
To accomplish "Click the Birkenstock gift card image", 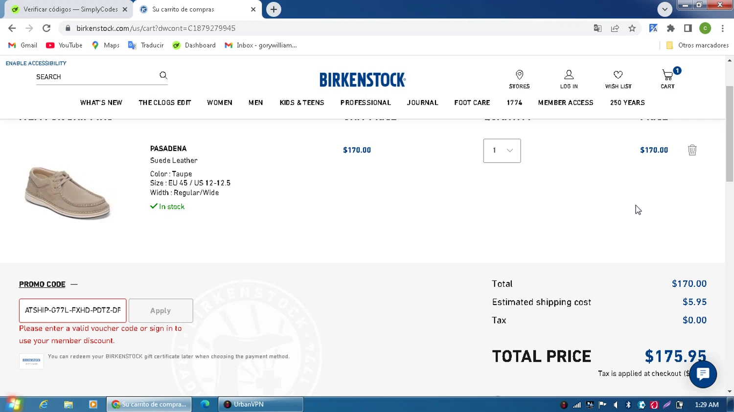I will tap(31, 361).
